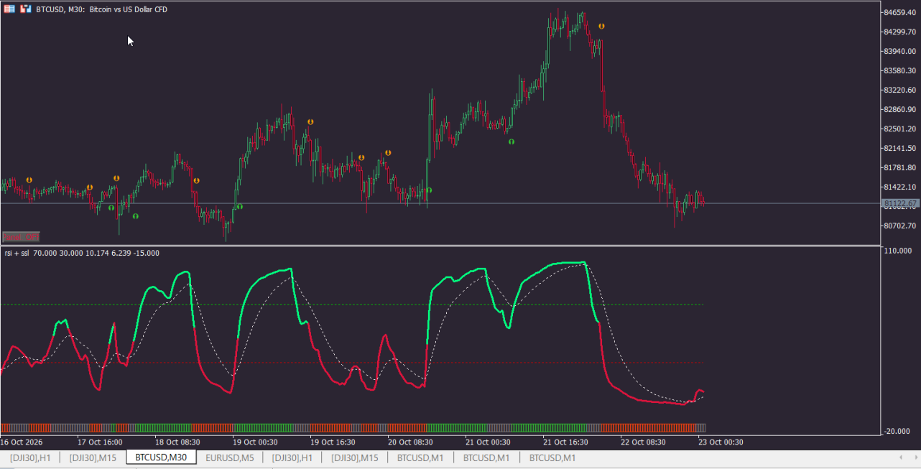Open the first [DJI30],H1 chart tab
Viewport: 921px width, 469px height.
coord(30,458)
